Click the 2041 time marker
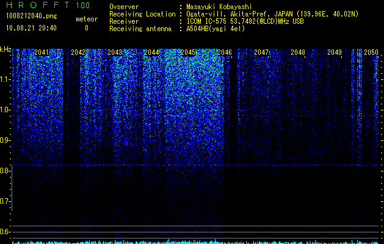 (x=42, y=52)
